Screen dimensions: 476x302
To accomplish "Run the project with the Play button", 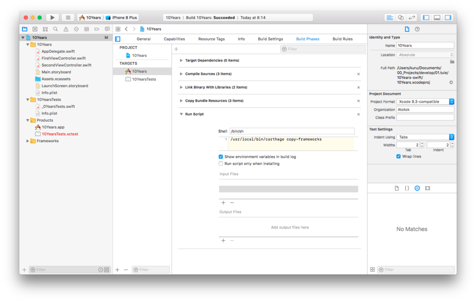I will coord(53,18).
